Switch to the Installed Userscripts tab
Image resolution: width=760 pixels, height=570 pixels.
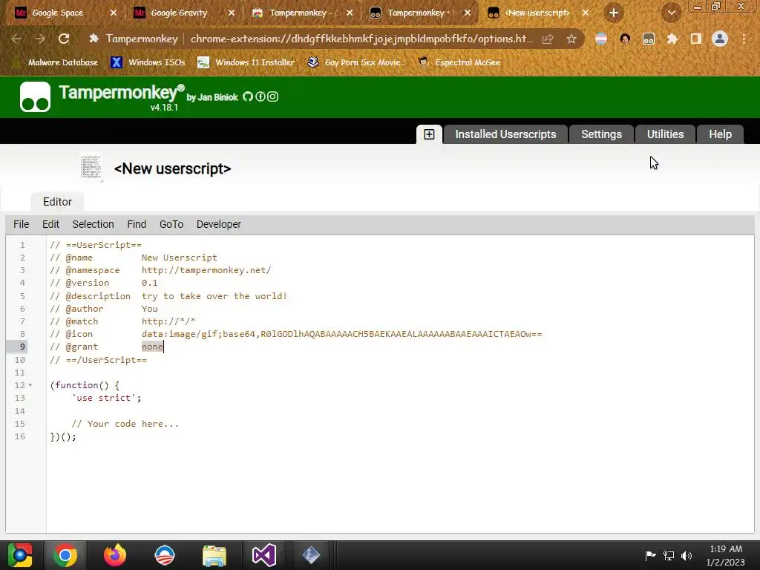pos(505,134)
